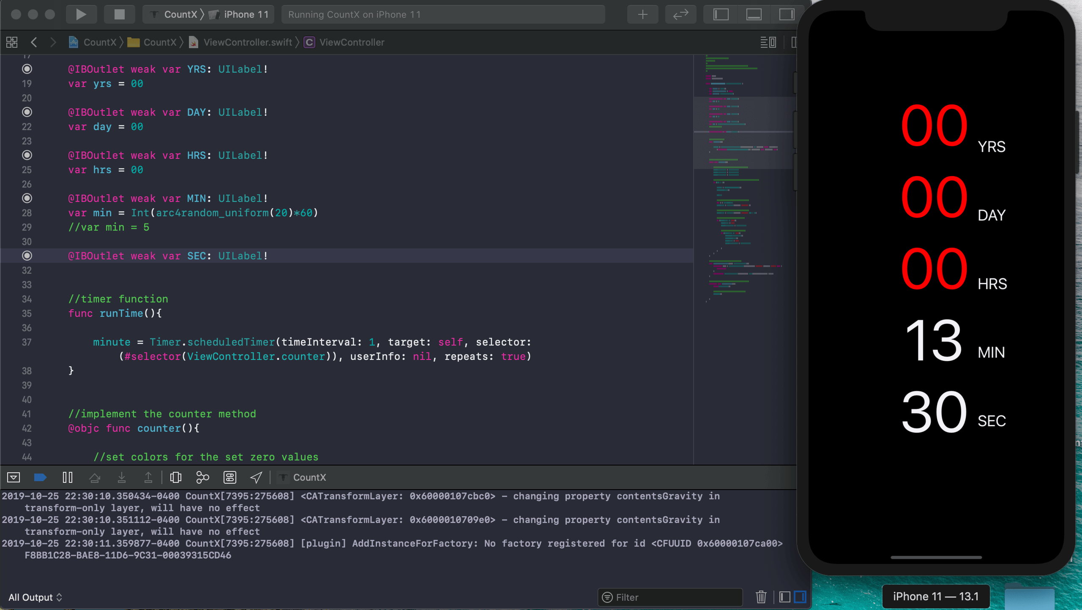Toggle the navigator panel visibility
The height and width of the screenshot is (610, 1082).
[721, 14]
